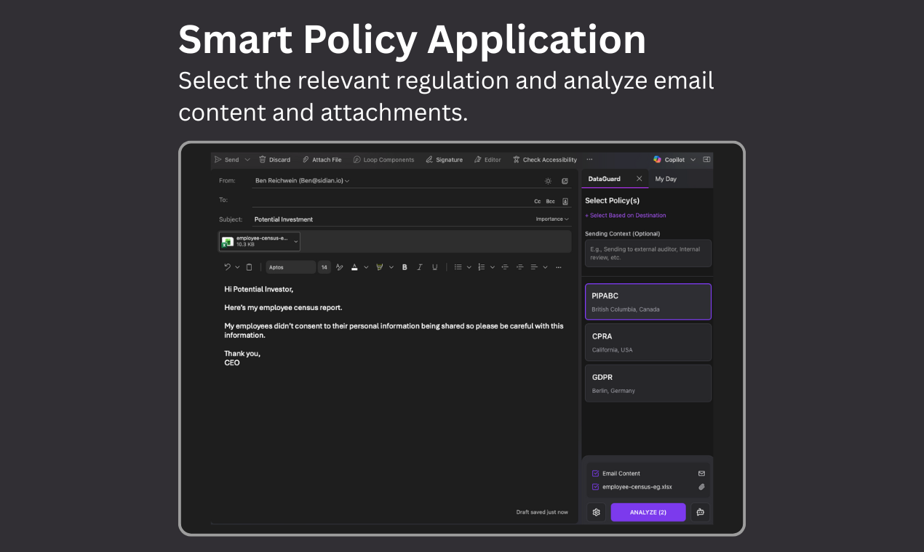Apply bold formatting to the text
Viewport: 924px width, 552px height.
(405, 267)
